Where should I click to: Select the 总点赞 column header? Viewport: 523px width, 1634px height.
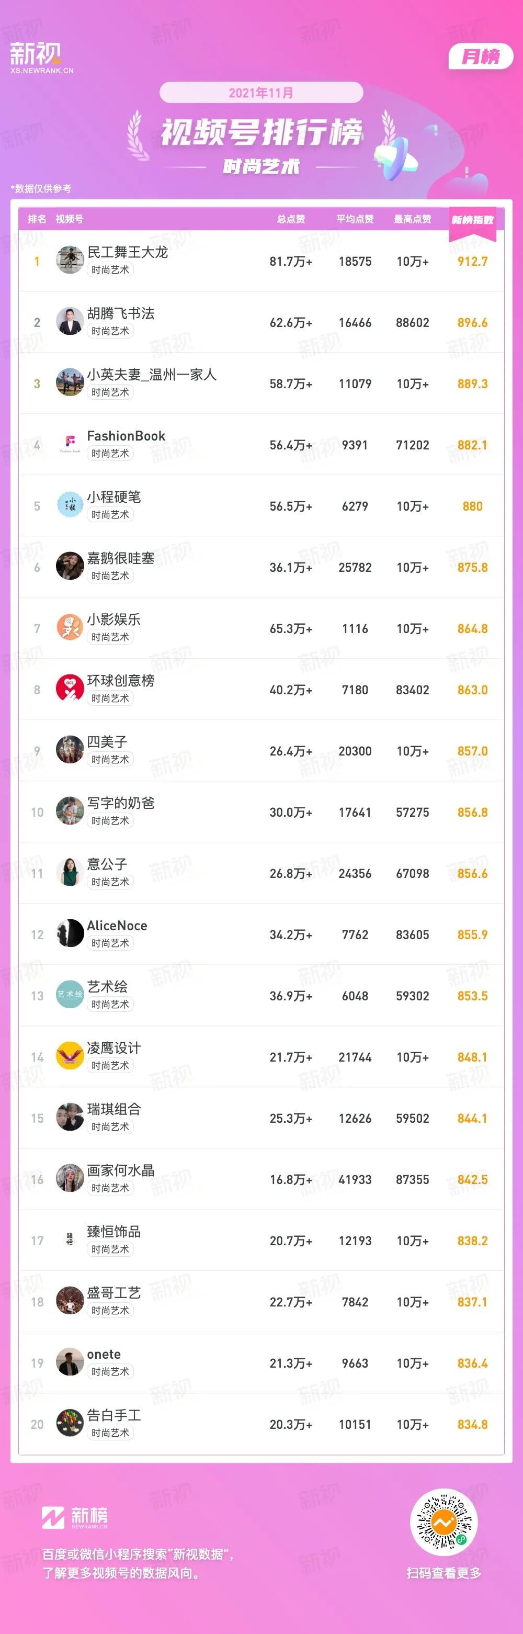(x=291, y=219)
